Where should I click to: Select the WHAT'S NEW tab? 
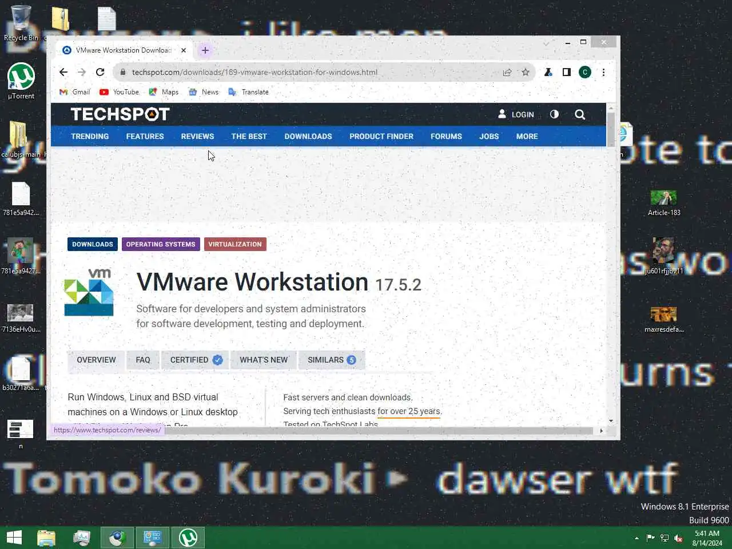click(264, 360)
